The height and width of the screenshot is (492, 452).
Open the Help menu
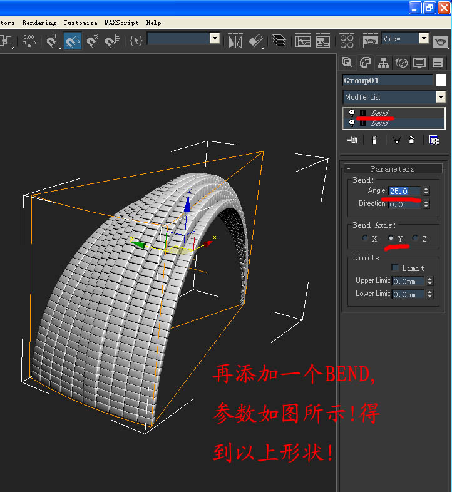153,23
